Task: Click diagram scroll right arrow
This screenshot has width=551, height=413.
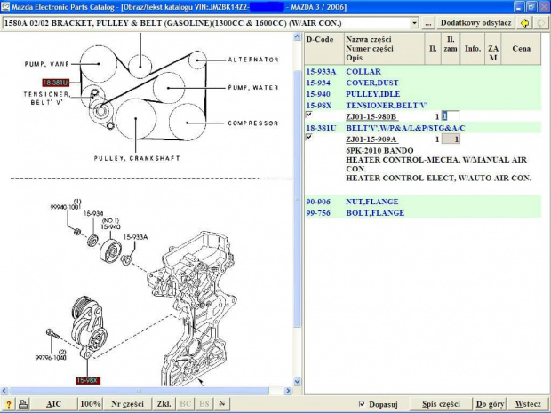Action: [288, 391]
